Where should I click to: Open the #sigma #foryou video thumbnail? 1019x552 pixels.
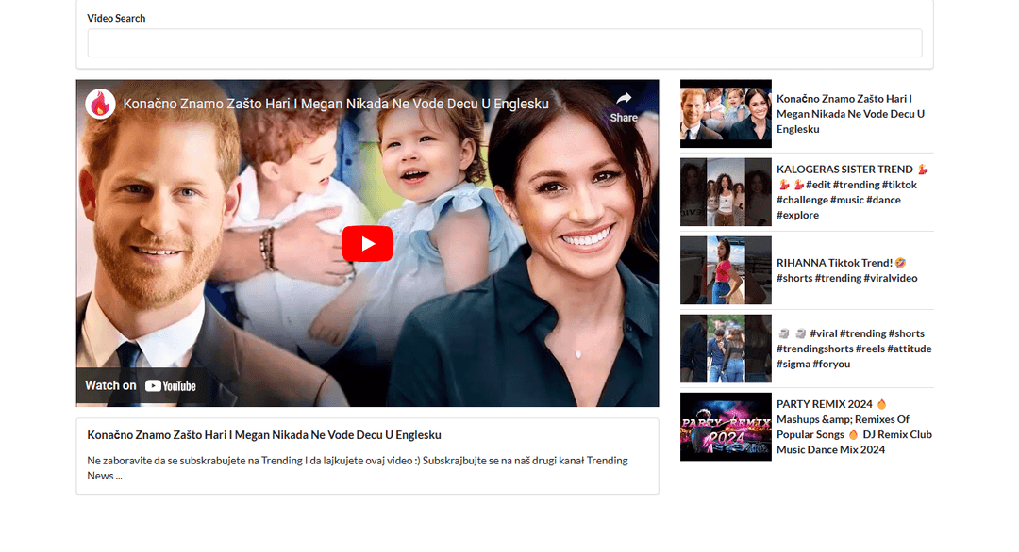725,349
